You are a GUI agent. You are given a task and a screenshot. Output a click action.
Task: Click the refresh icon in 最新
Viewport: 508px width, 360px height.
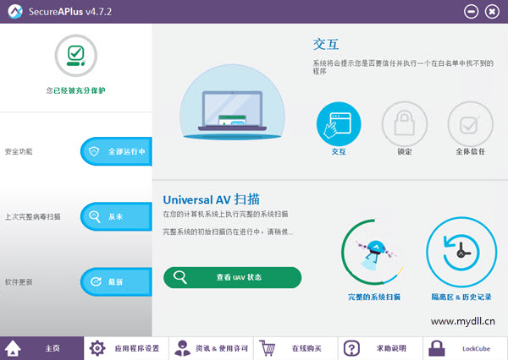tap(96, 281)
